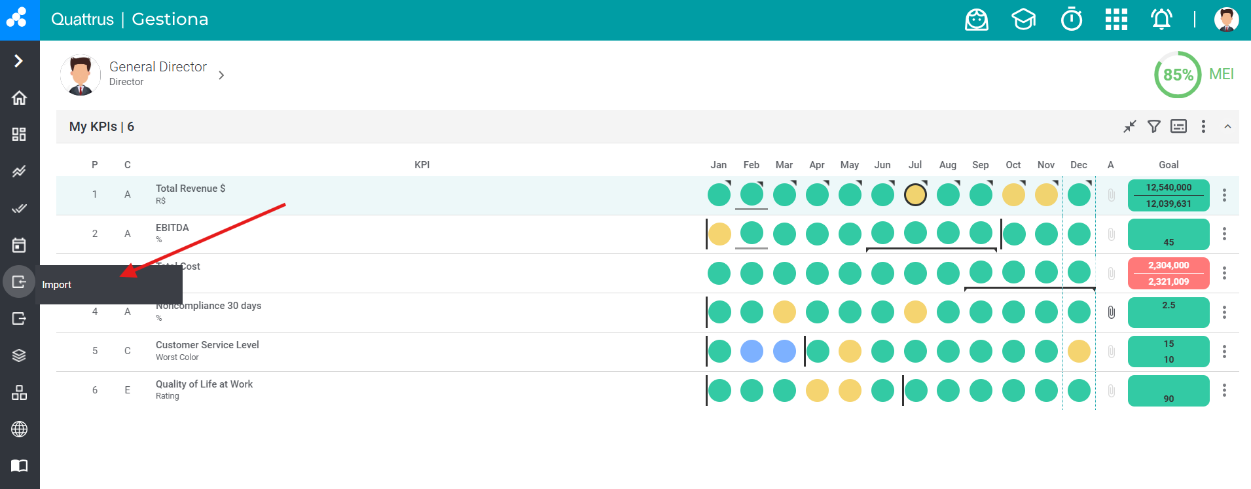Open attachment paperclip for Noncompliance 30 days
The image size is (1251, 489).
tap(1111, 312)
